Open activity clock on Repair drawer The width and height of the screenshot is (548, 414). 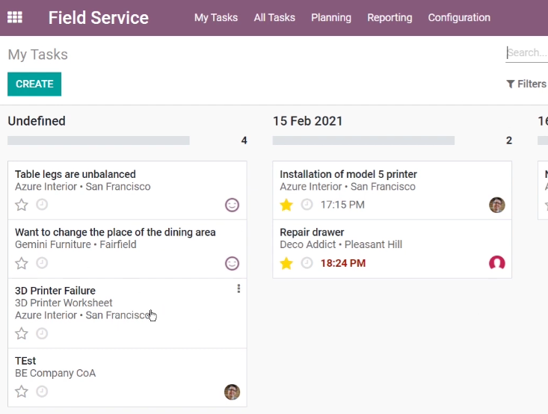tap(307, 263)
